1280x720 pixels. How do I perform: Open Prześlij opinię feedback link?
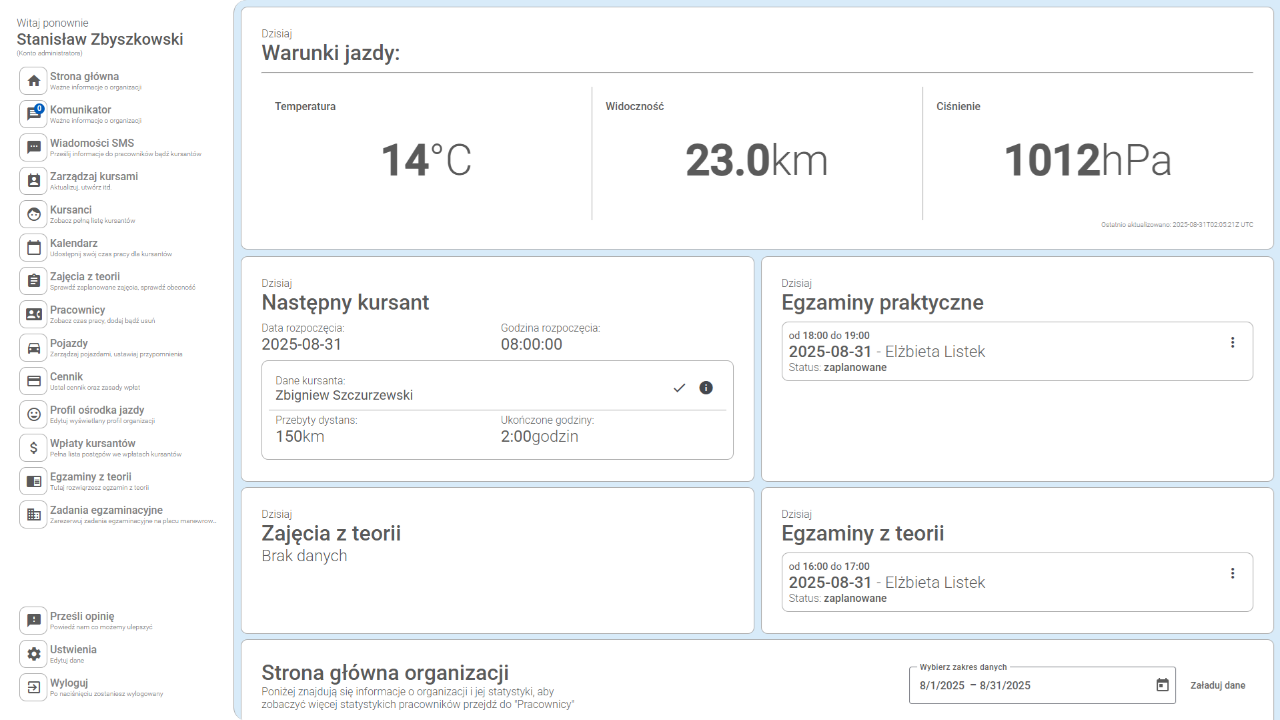(82, 617)
